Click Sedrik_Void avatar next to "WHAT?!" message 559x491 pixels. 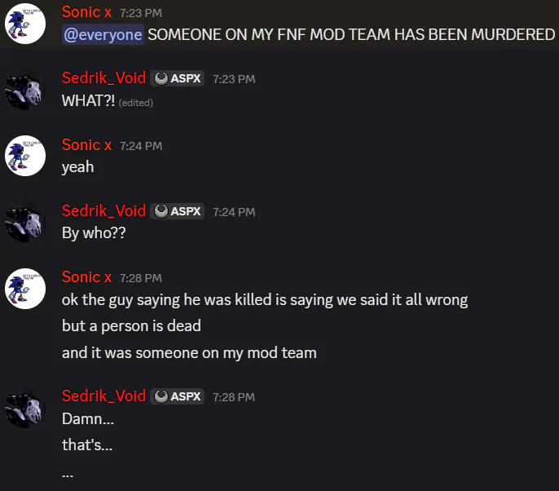coord(25,90)
